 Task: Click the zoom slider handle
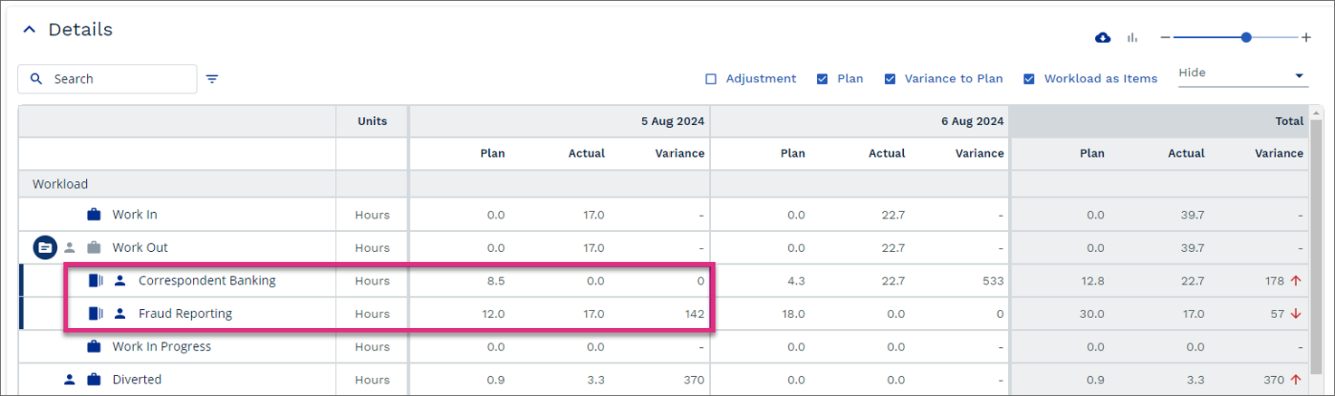tap(1246, 37)
